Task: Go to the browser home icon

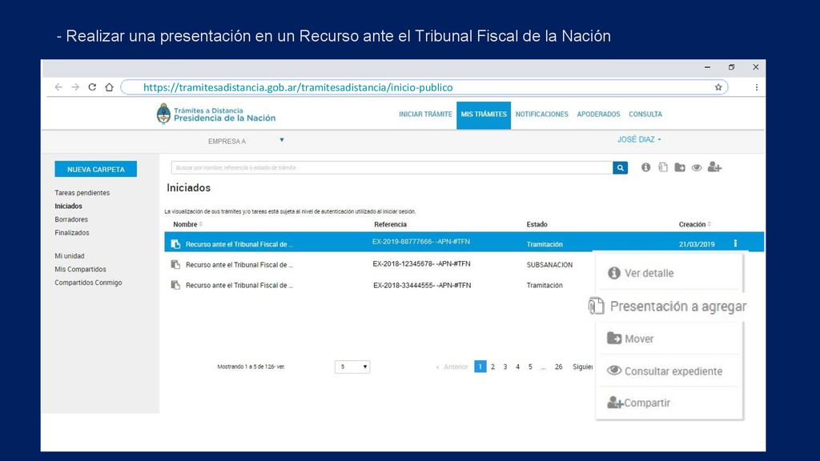Action: (x=109, y=87)
